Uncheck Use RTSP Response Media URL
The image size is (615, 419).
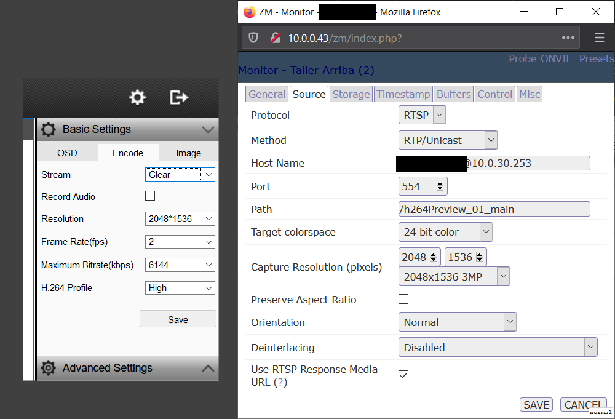403,375
